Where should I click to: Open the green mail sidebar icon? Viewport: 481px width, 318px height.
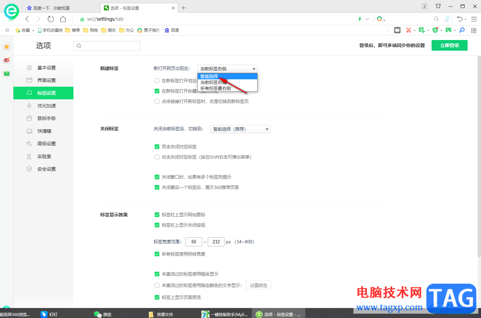point(7,73)
